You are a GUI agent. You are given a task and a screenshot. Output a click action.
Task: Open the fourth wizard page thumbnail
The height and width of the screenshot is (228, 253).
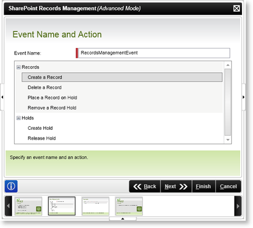(x=129, y=206)
